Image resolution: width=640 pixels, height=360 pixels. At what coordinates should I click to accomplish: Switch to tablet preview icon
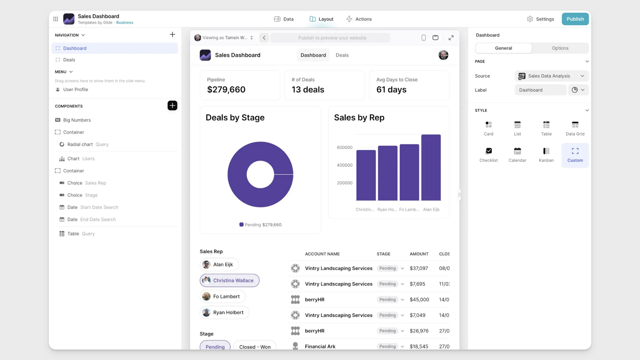(435, 38)
